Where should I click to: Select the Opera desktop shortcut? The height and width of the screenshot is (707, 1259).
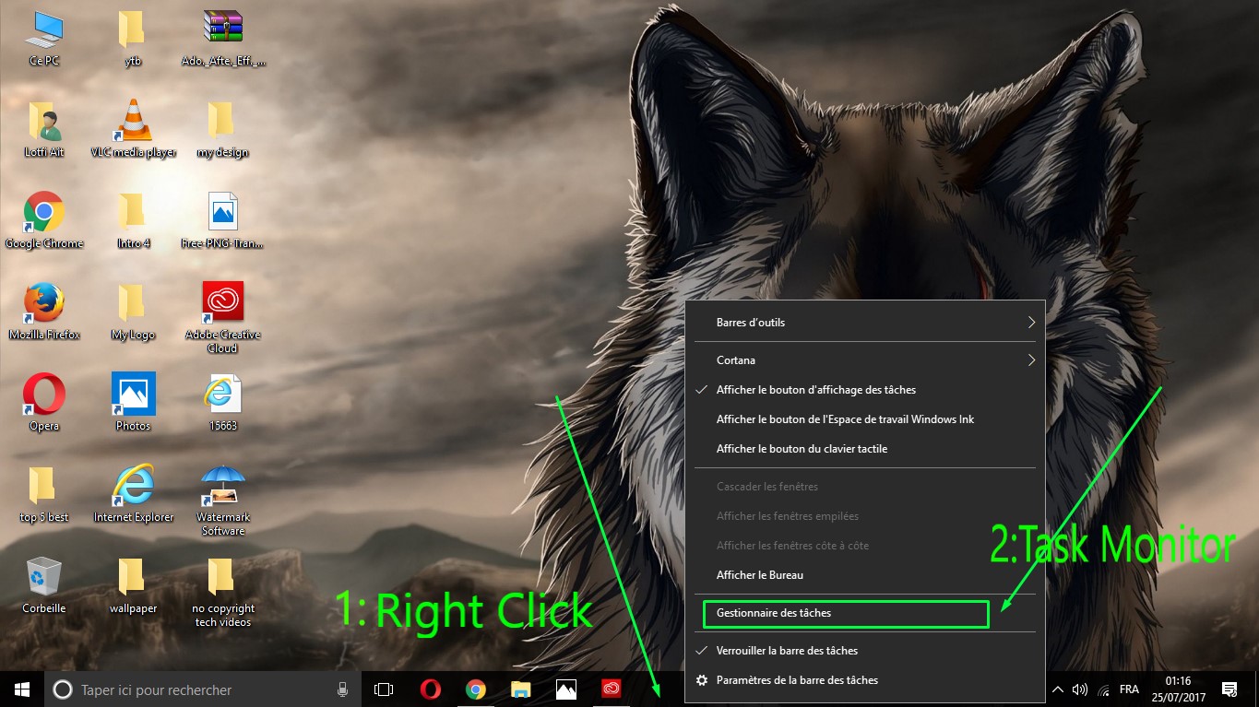coord(43,402)
